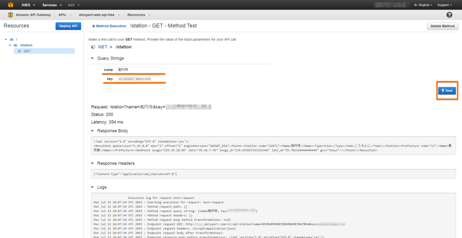The height and width of the screenshot is (238, 462).
Task: Collapse the Query Strings section
Action: click(x=92, y=58)
